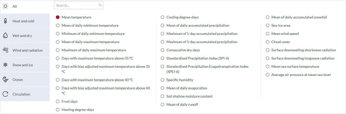Viewport: 346px width, 114px height.
Task: Click the Specific humidity label
Action: (x=180, y=80)
